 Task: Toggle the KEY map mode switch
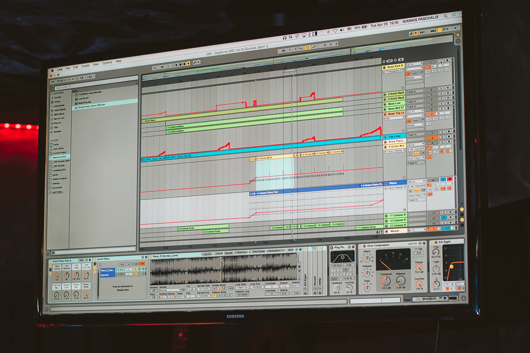pyautogui.click(x=422, y=32)
